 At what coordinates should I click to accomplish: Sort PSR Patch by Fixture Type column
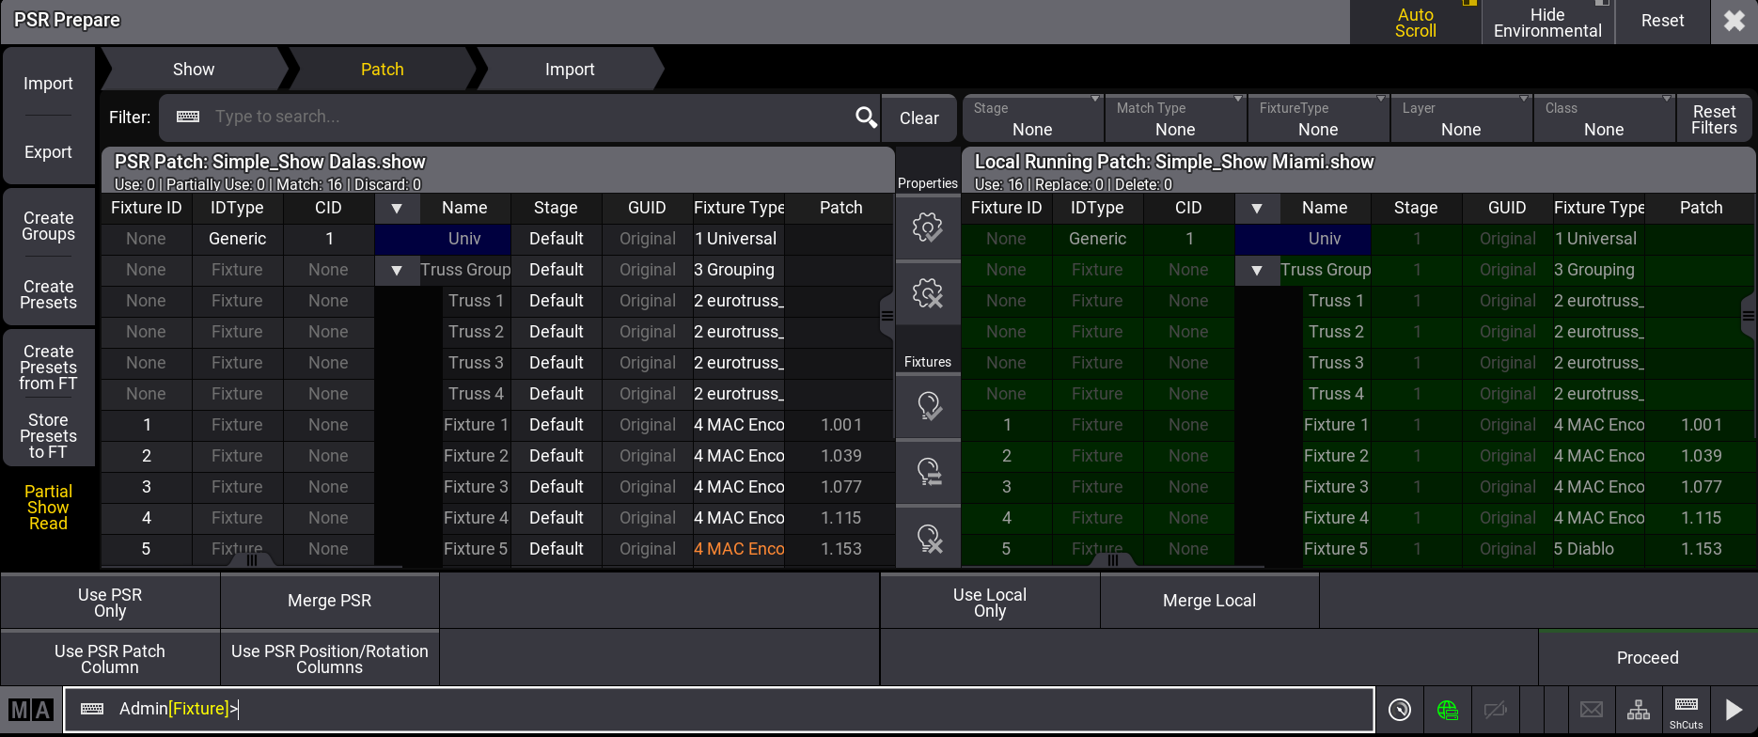tap(739, 209)
